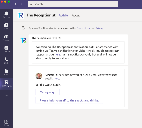The width and height of the screenshot is (142, 128).
Task: Click inside the Search field
Action: coord(73,4)
